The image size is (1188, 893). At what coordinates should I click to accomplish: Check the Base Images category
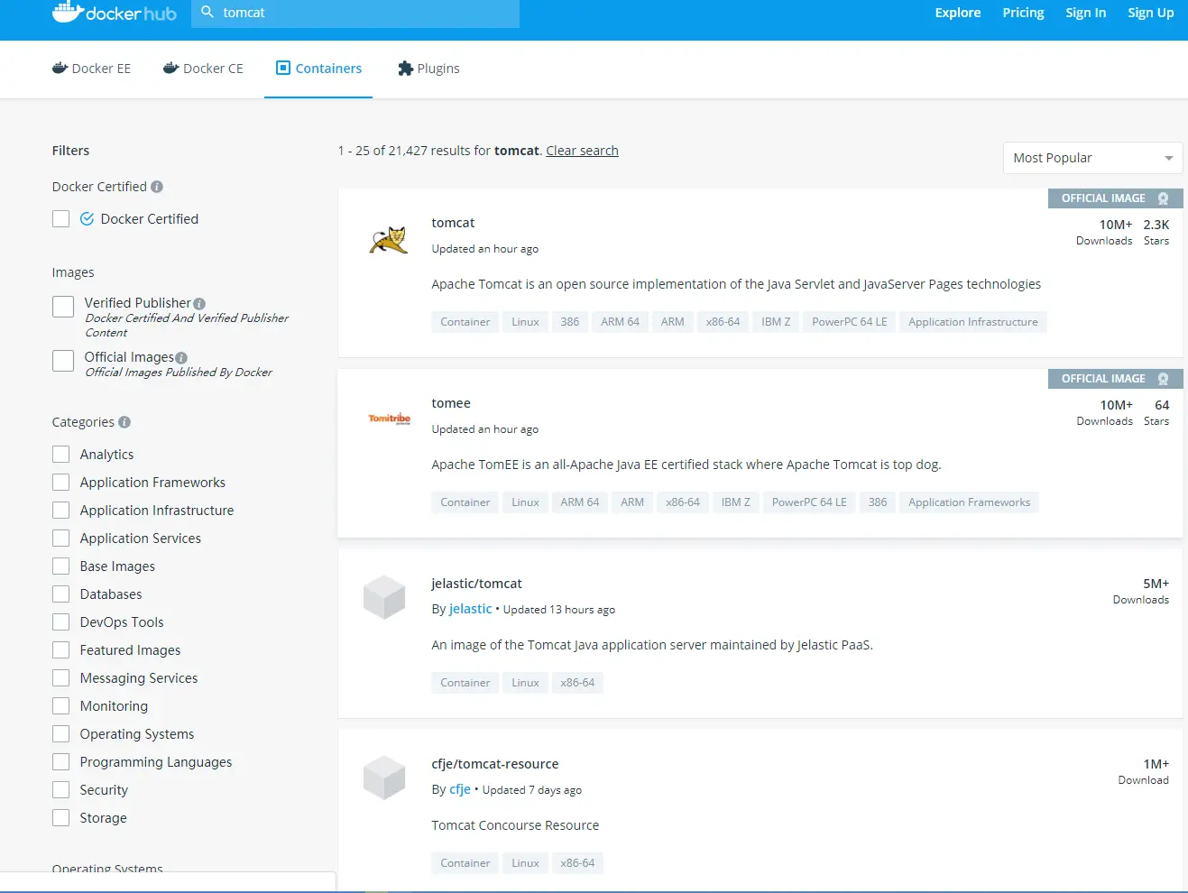(61, 566)
